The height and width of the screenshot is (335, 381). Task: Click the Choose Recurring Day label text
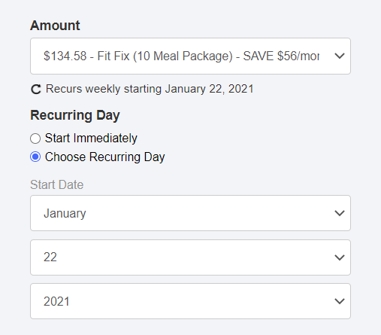pyautogui.click(x=104, y=157)
